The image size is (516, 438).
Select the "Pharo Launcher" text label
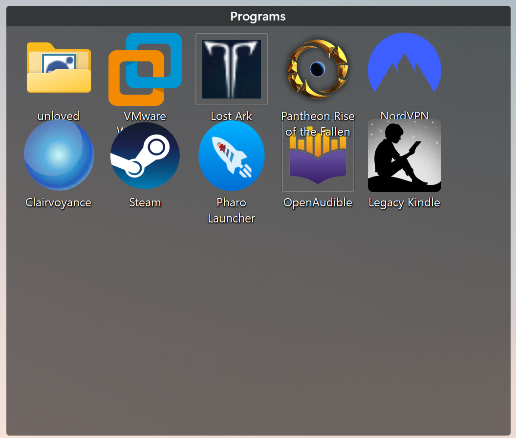click(232, 210)
